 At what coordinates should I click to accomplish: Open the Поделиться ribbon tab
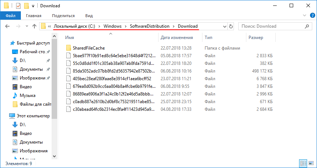pyautogui.click(x=63, y=16)
